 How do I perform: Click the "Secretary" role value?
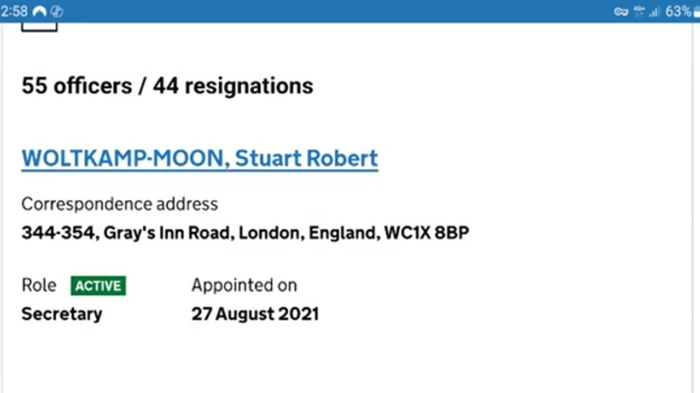(x=62, y=314)
